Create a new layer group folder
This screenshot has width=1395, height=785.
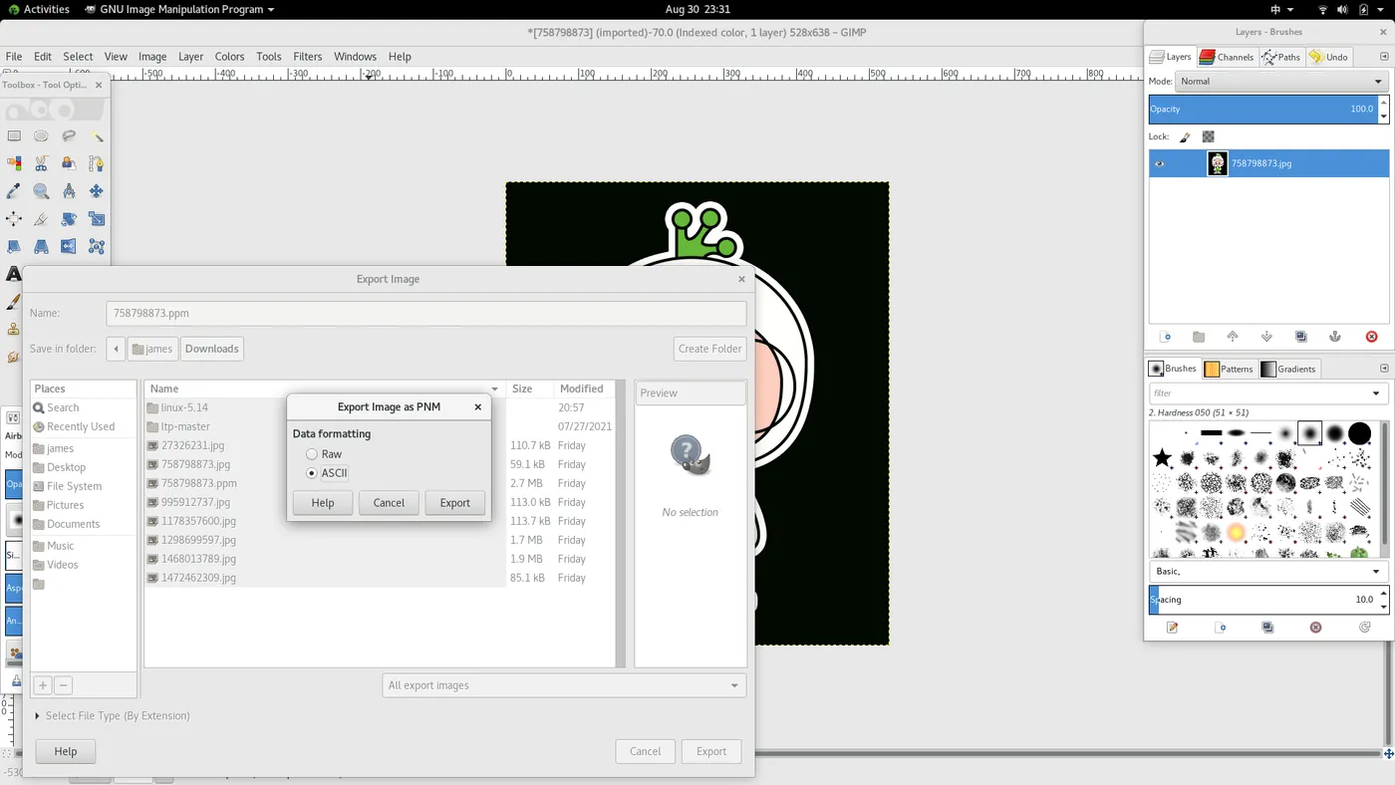coord(1199,337)
